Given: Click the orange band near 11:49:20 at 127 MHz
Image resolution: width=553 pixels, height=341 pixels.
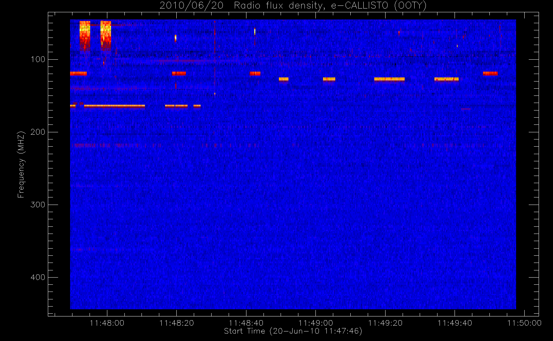Looking at the screenshot, I should coord(389,79).
